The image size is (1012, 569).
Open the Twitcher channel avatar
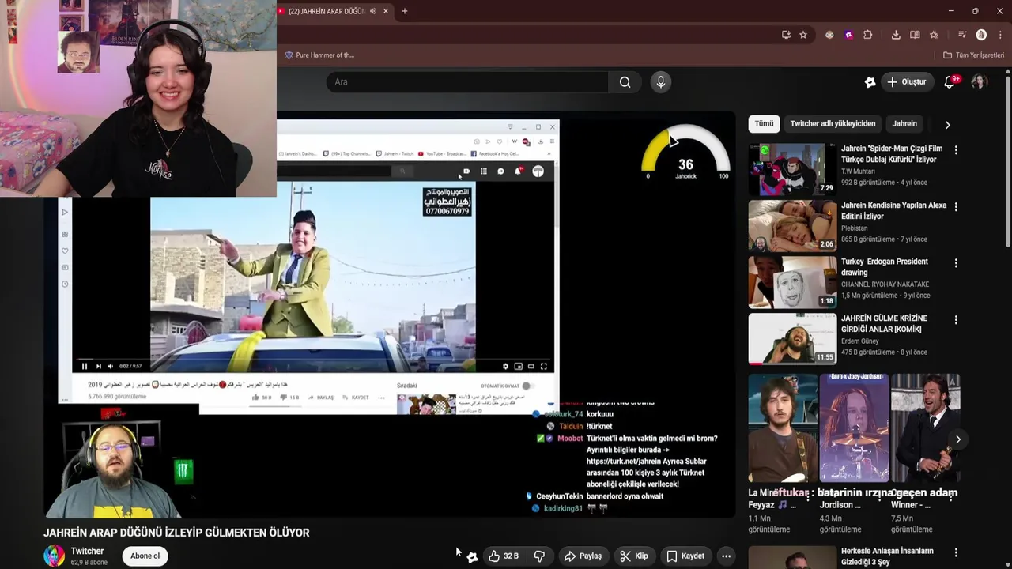coord(55,556)
